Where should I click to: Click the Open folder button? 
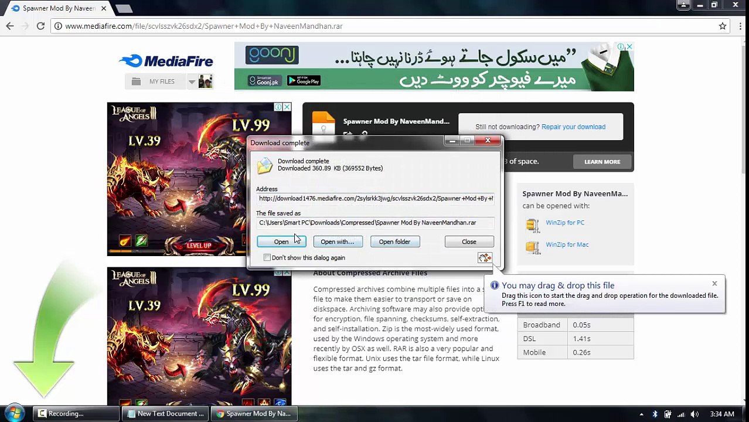tap(394, 241)
